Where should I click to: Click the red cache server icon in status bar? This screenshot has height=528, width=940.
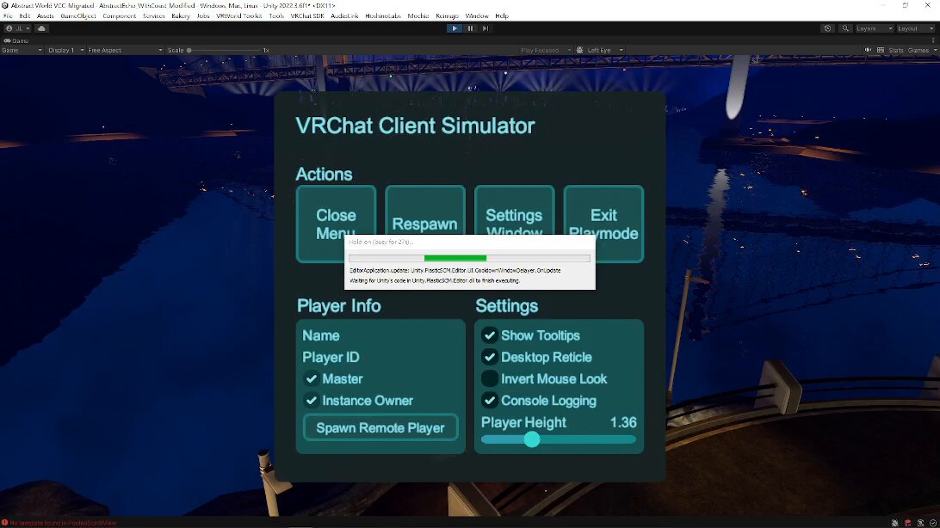coord(907,523)
